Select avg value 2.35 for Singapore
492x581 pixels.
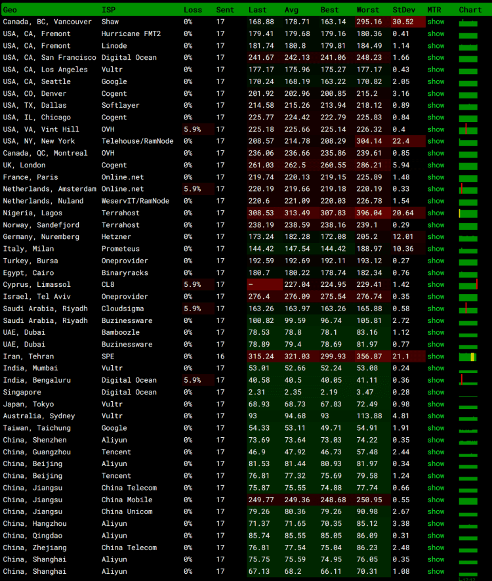(293, 392)
